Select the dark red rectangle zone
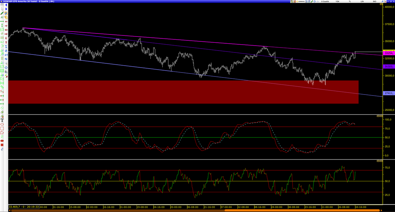Screen dimensions: 395x212 pyautogui.click(x=183, y=92)
